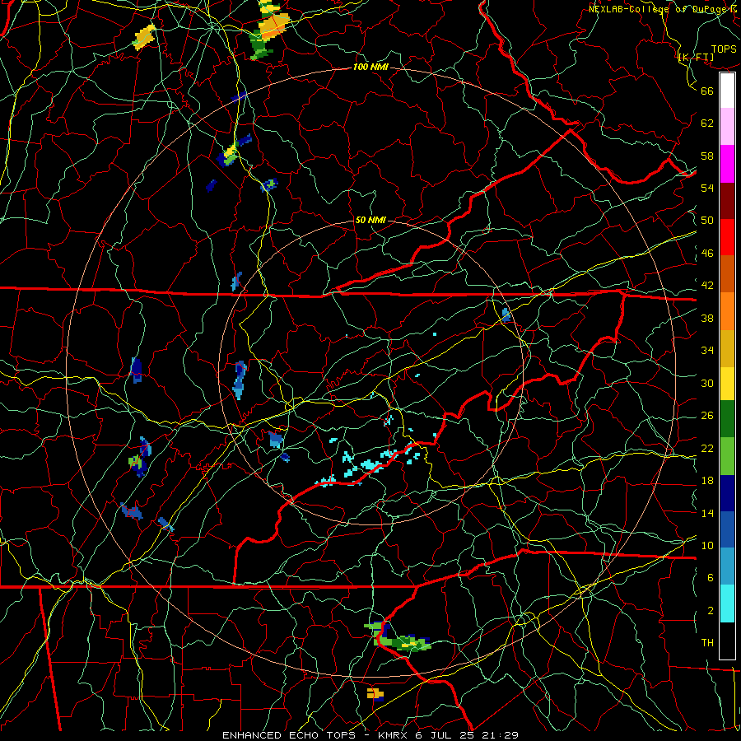
Task: Click the "TOPS" legend heading
Action: coord(724,49)
